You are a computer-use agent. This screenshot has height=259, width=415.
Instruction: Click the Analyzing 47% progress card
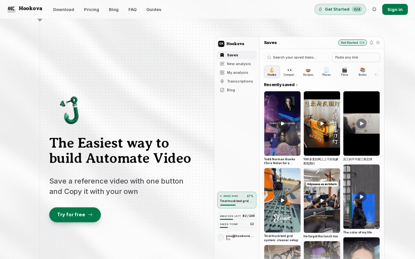coord(237,200)
